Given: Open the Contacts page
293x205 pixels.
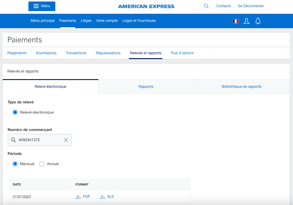Looking at the screenshot, I should (x=223, y=6).
